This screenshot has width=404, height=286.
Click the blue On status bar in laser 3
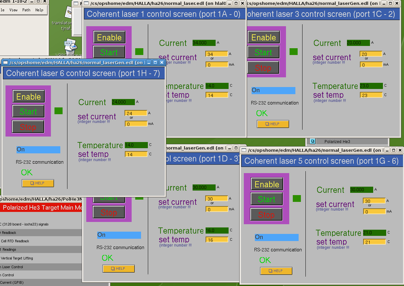pos(273,90)
